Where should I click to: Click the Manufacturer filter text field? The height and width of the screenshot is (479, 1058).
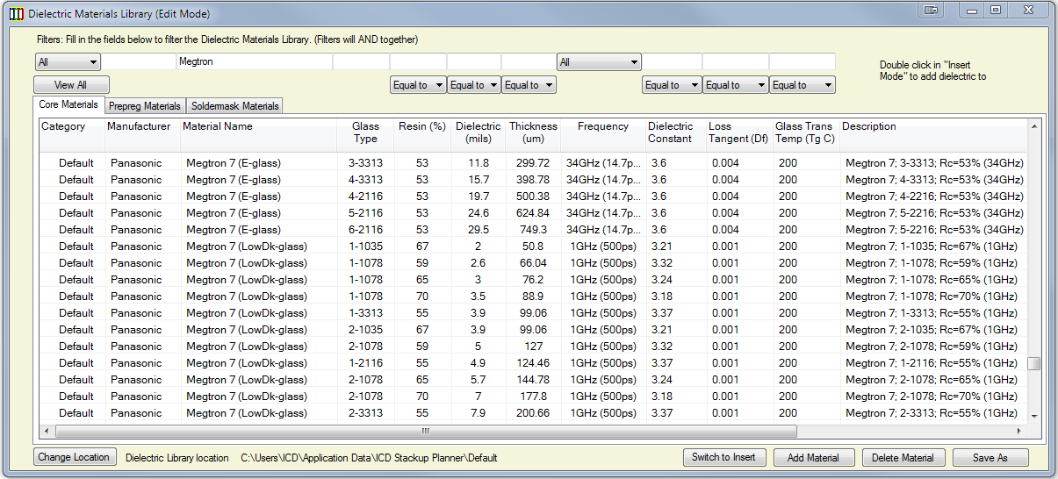coord(139,62)
